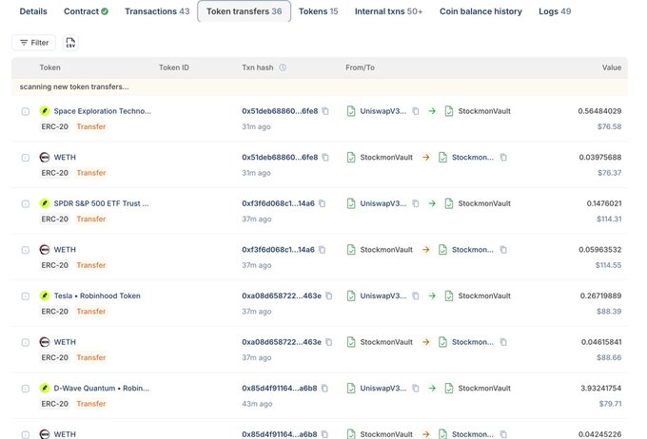This screenshot has height=439, width=647.
Task: Expand details for Space Exploration transfer row
Action: click(x=26, y=111)
